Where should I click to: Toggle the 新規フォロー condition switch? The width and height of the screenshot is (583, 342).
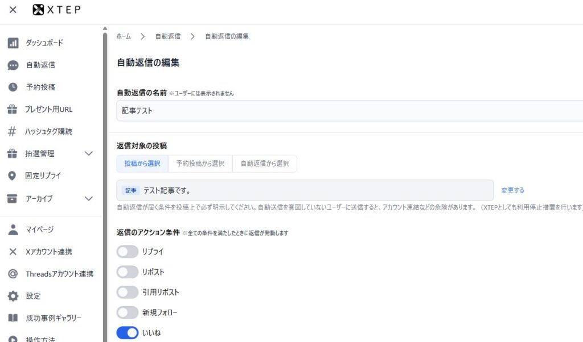[x=128, y=312]
